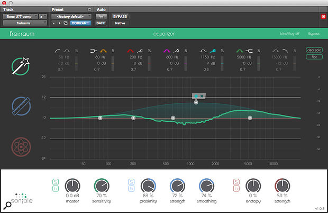Click the 80 Hz EQ node on the graph
Viewport: 328px width, 213px height.
(100, 118)
